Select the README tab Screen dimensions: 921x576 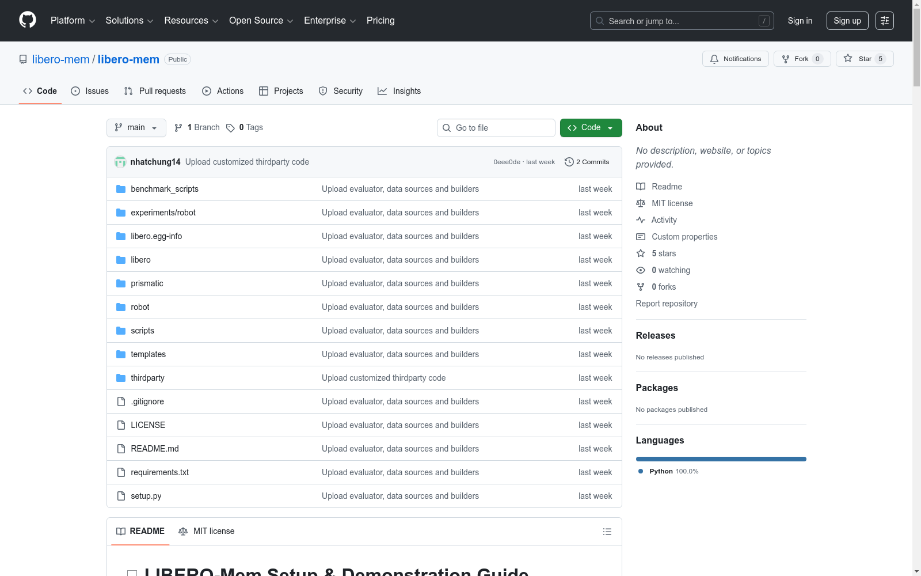click(x=140, y=531)
